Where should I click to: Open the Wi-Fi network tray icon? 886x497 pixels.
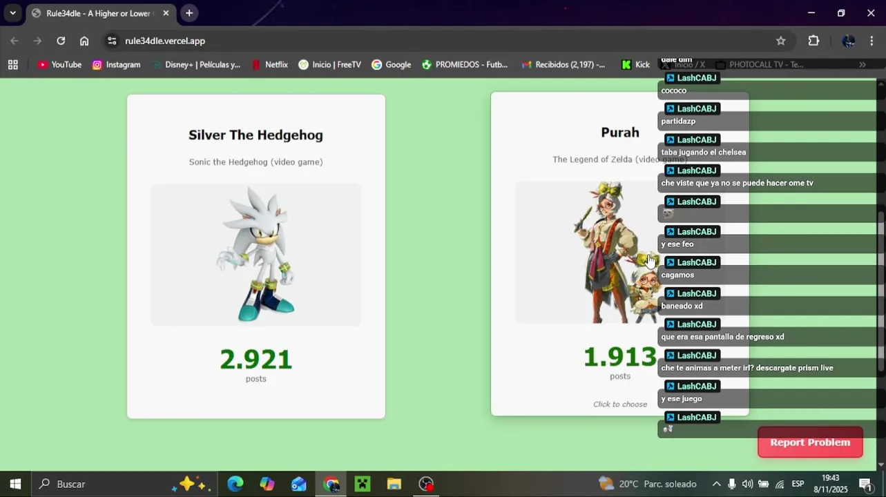(780, 484)
